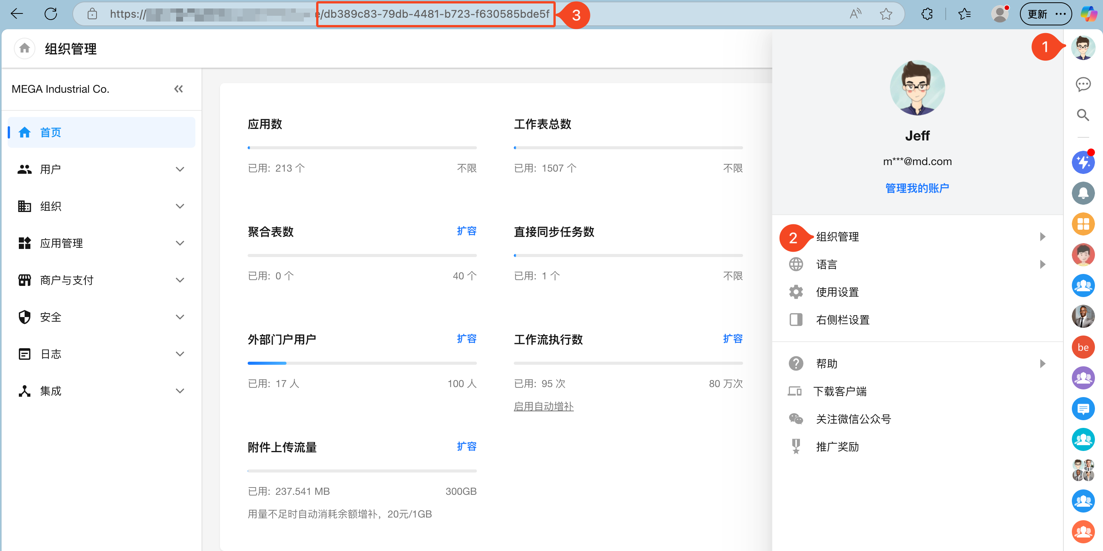Image resolution: width=1103 pixels, height=551 pixels.
Task: Click the search magnifier in right sidebar
Action: (1083, 115)
